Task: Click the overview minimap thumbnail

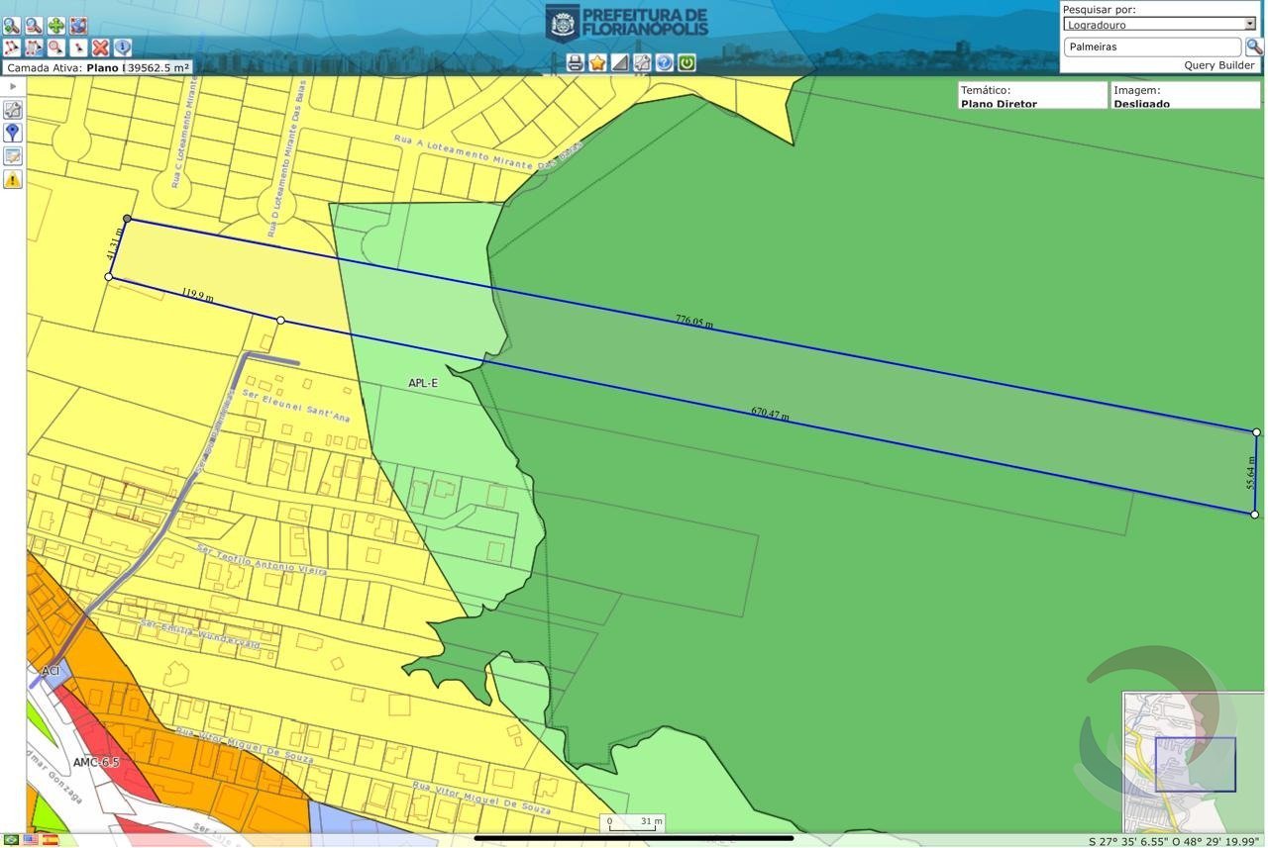Action: (1193, 762)
